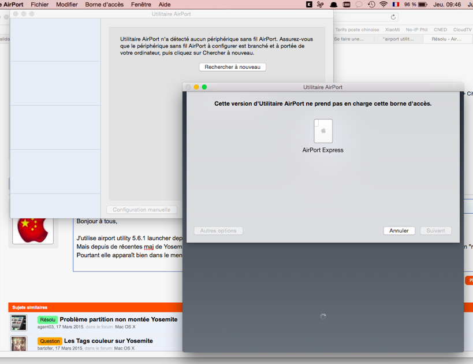The width and height of the screenshot is (473, 364).
Task: Open the CNED bookmark
Action: [x=441, y=29]
